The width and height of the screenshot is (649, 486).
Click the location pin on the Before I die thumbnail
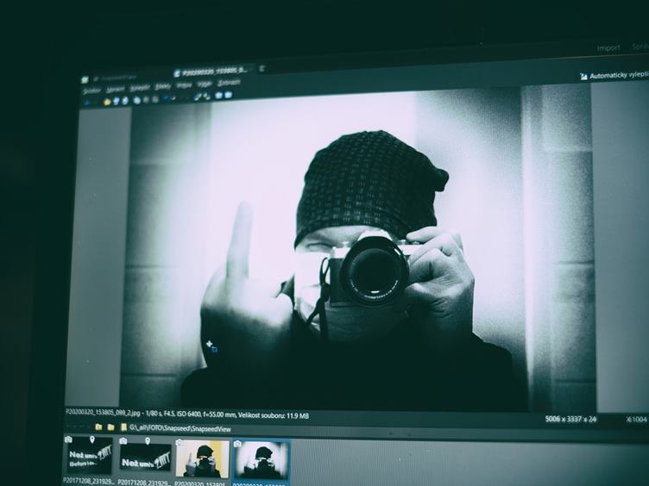91,439
